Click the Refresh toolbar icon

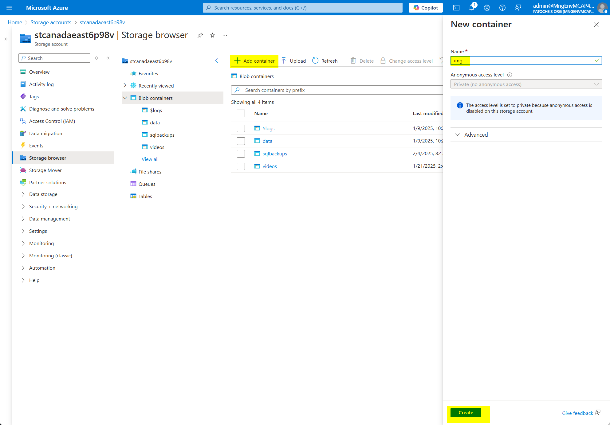(x=315, y=61)
